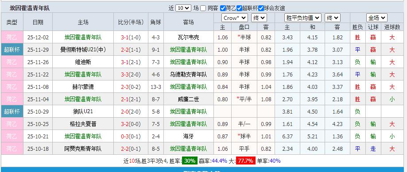407x172 pixels.
Task: Open 乌德勒支青年队 team link
Action: coord(189,75)
